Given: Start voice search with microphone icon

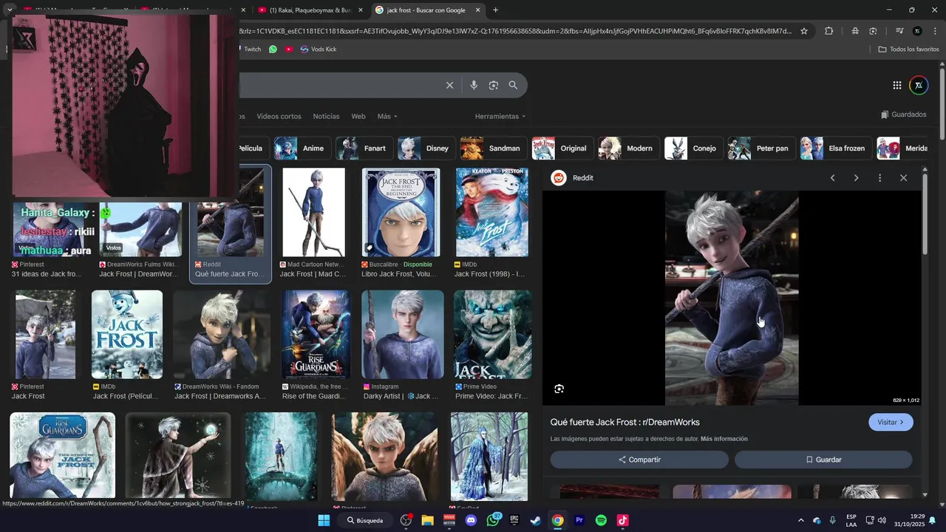Looking at the screenshot, I should point(474,85).
